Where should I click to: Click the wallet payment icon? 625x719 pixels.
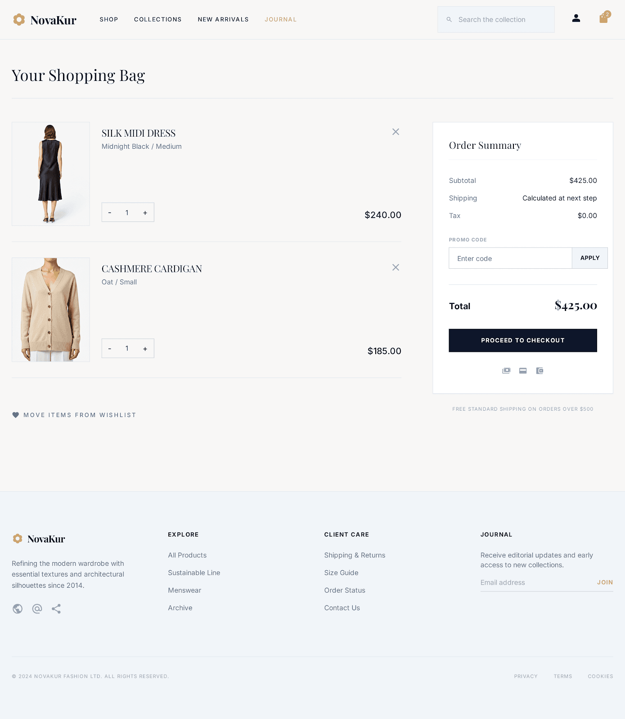540,371
